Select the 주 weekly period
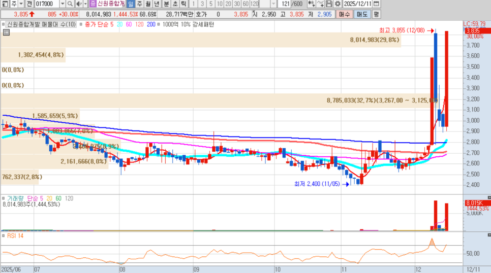The height and width of the screenshot is (273, 491). click(x=139, y=4)
